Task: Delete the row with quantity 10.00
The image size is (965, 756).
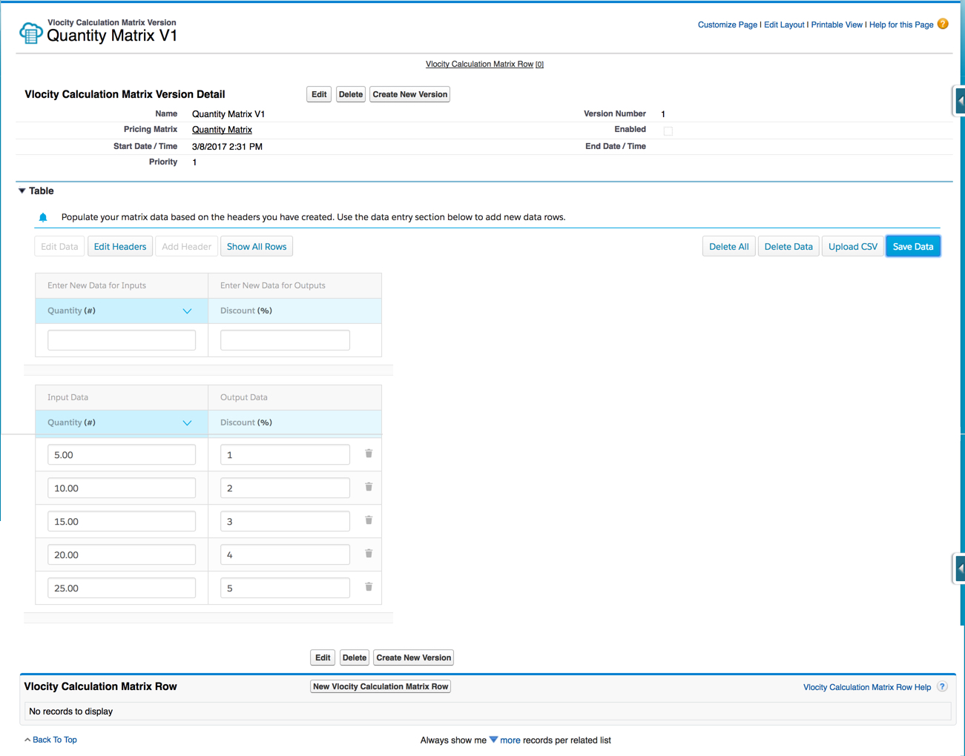Action: click(x=369, y=487)
